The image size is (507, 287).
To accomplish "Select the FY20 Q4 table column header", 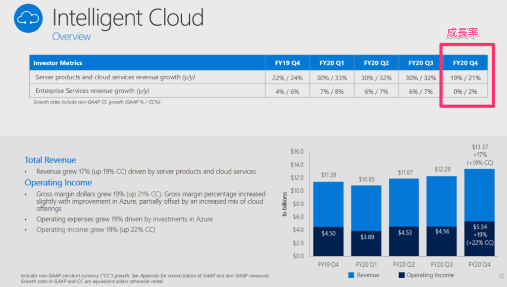I will 465,63.
